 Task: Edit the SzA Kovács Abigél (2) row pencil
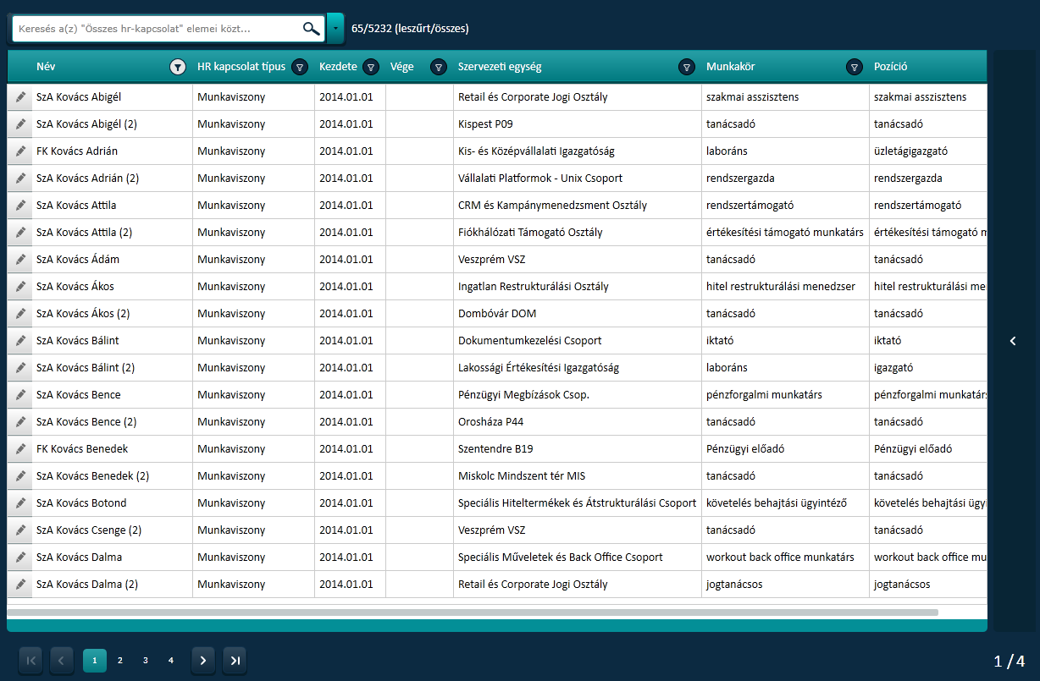coord(20,124)
